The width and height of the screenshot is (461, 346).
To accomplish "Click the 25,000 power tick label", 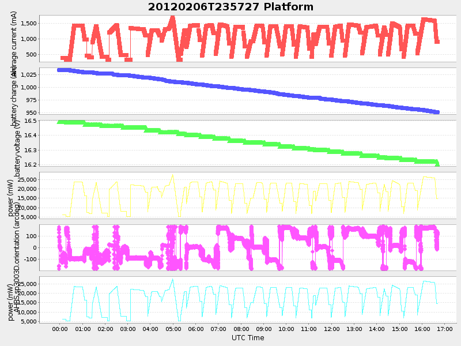I will pos(26,179).
